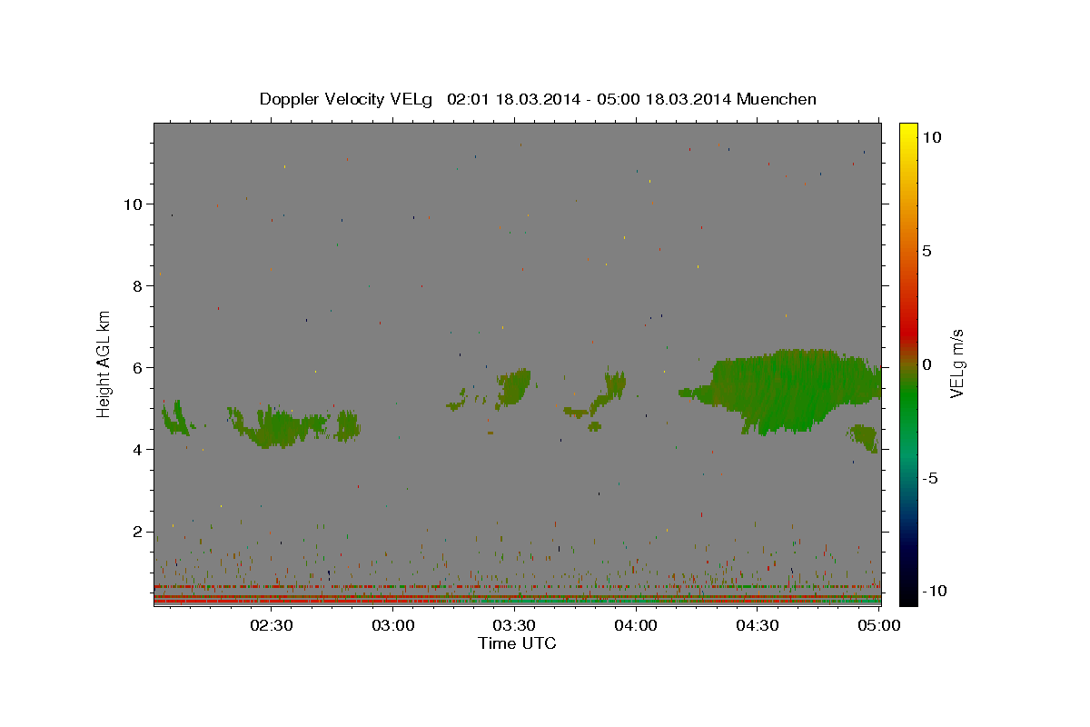Click the height tick label 6

coord(138,367)
